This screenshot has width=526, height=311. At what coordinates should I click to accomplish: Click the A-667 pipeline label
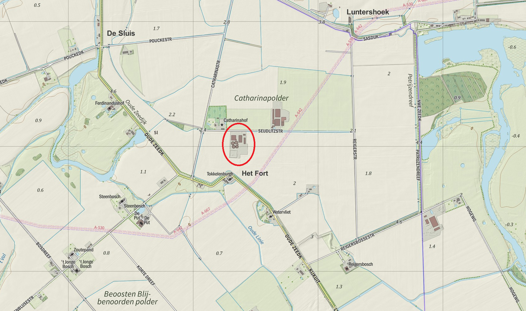206,211
